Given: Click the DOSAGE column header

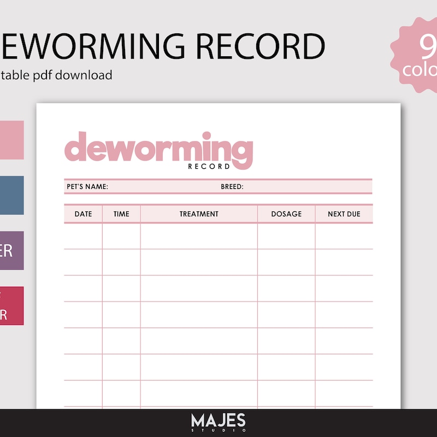Looking at the screenshot, I should [x=286, y=214].
